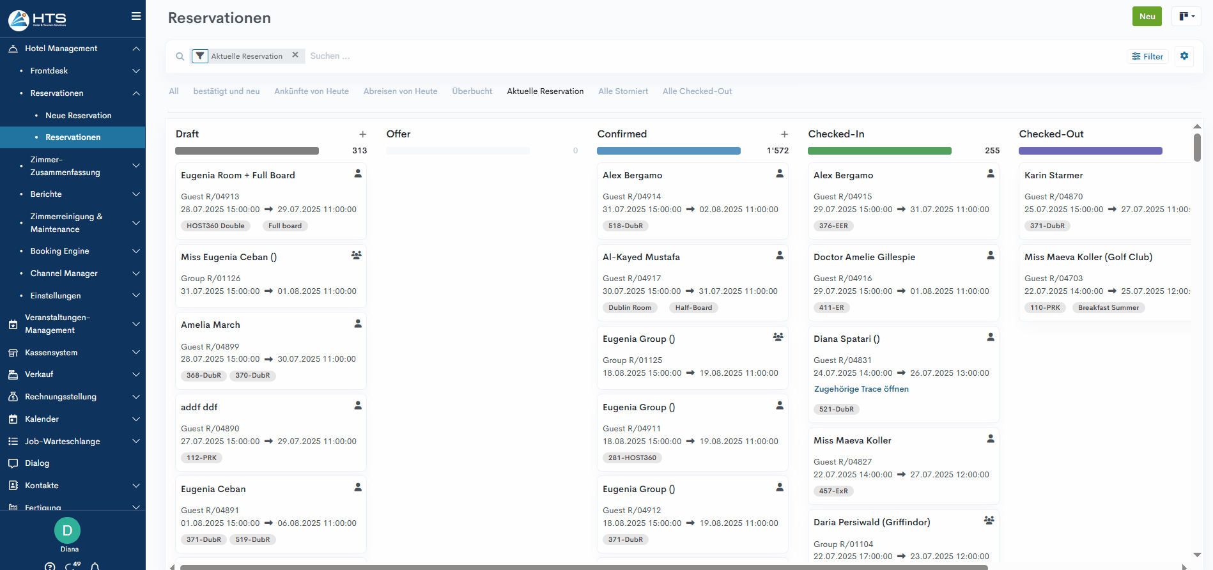Click plus icon in Confirmed column
The height and width of the screenshot is (570, 1213).
[x=784, y=134]
